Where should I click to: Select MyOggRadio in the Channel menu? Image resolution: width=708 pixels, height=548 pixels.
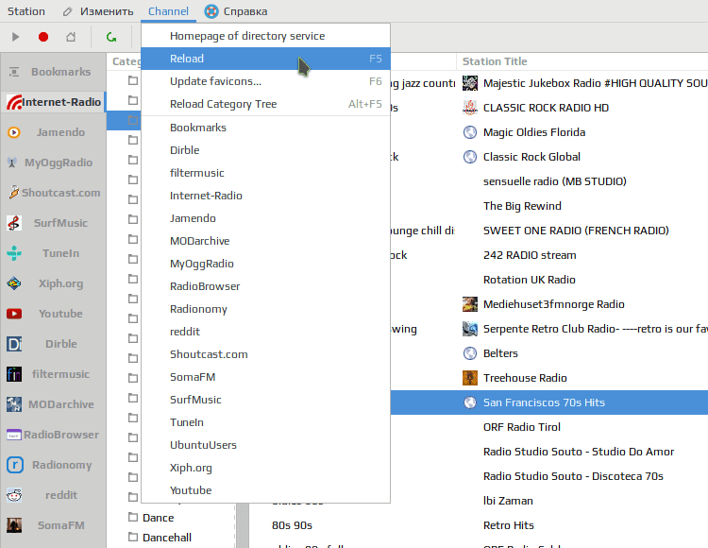(265, 264)
